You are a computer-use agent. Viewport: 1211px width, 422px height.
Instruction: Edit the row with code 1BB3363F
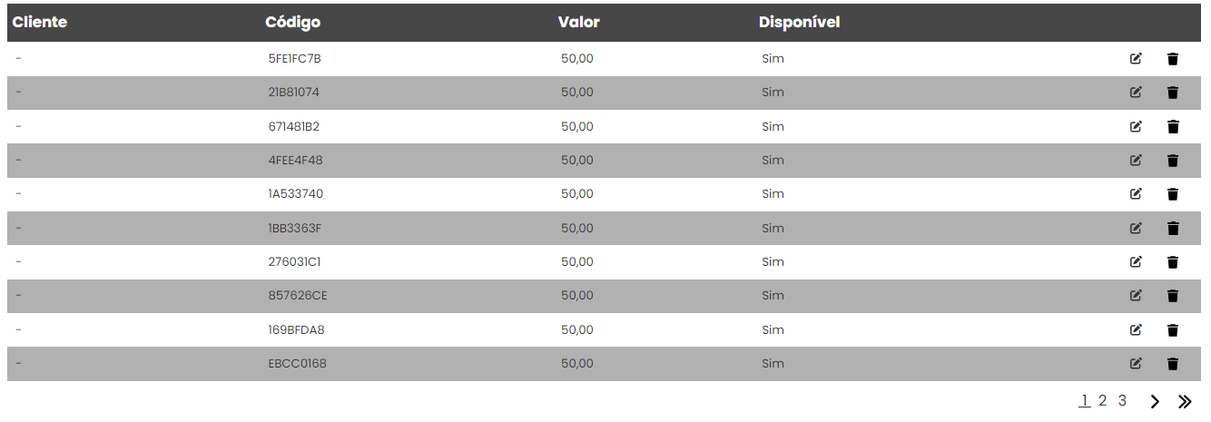(x=1136, y=229)
